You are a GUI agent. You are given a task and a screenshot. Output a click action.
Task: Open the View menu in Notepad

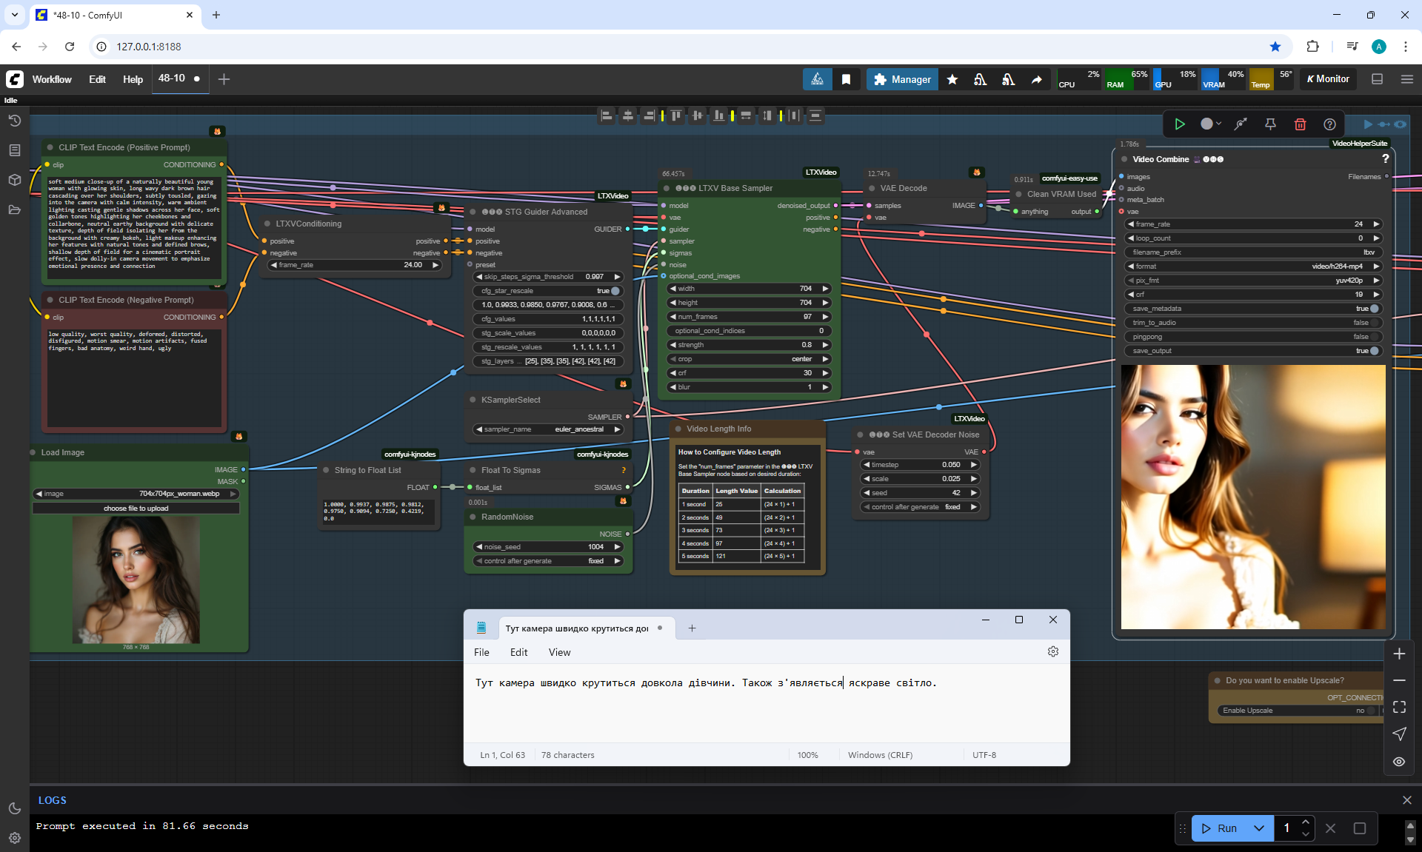(559, 652)
